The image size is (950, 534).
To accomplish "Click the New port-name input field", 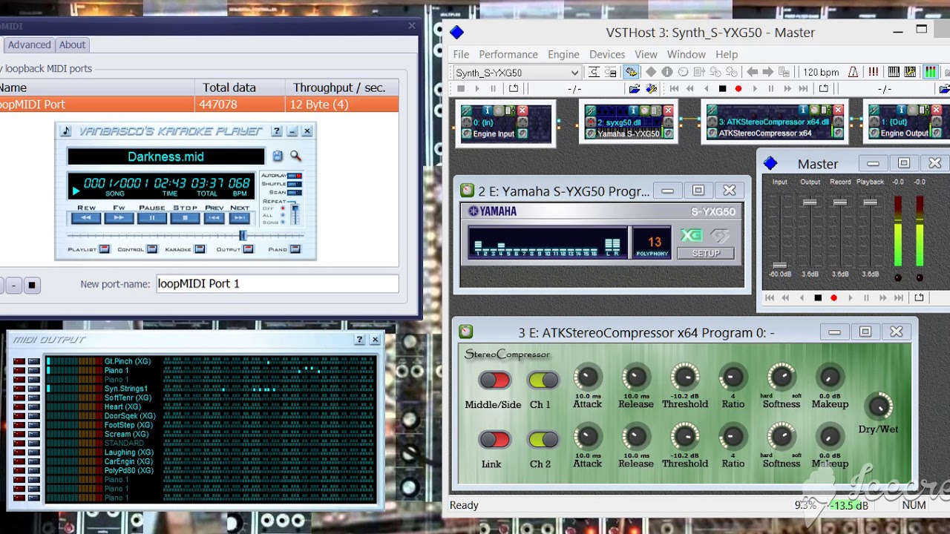I will pyautogui.click(x=278, y=283).
